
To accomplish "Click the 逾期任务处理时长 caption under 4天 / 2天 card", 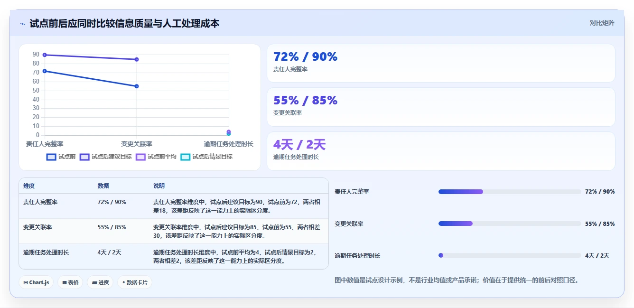I will (296, 157).
